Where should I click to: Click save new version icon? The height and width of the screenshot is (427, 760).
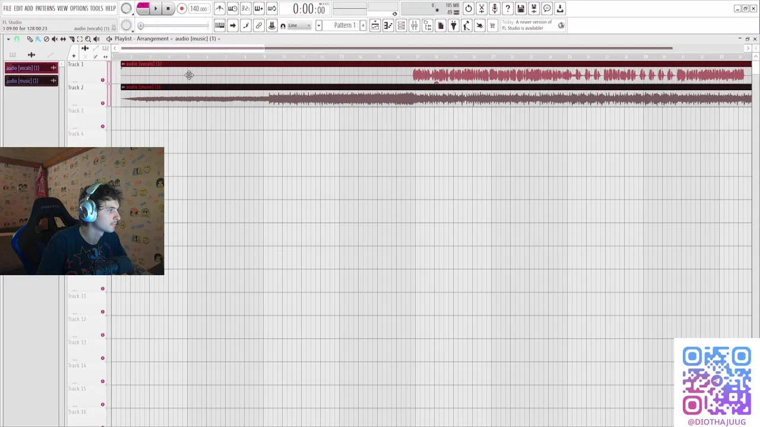(x=534, y=8)
